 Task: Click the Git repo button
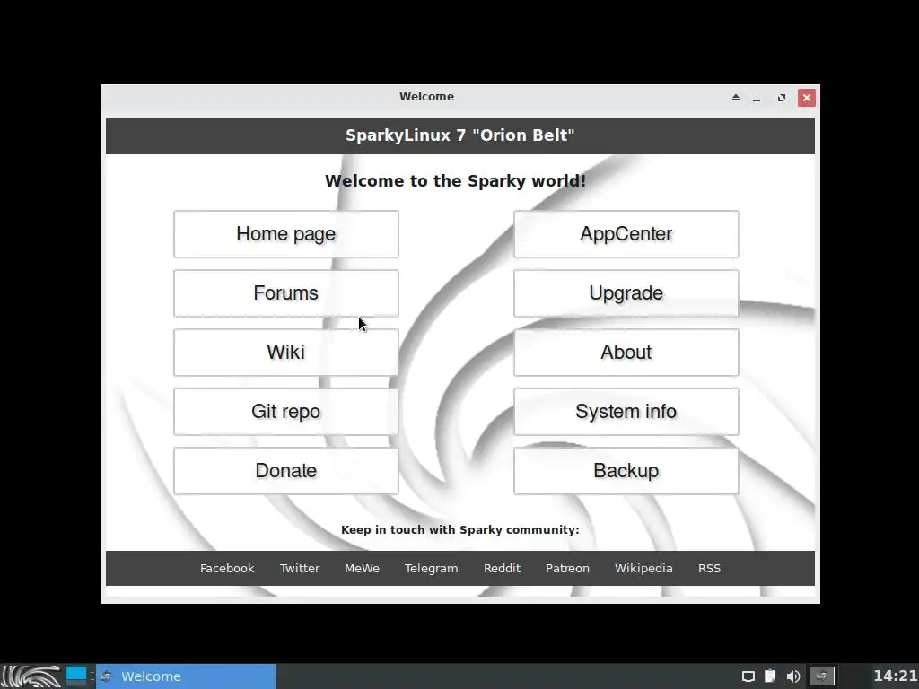pyautogui.click(x=286, y=411)
